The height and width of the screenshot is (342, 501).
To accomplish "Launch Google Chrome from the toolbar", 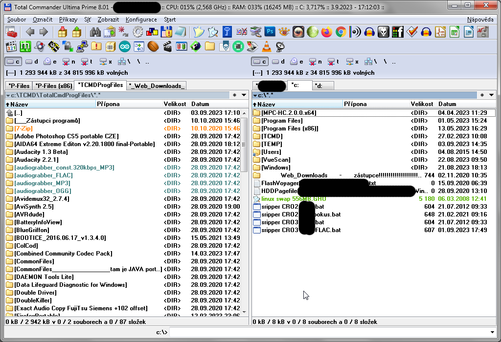I will 341,32.
